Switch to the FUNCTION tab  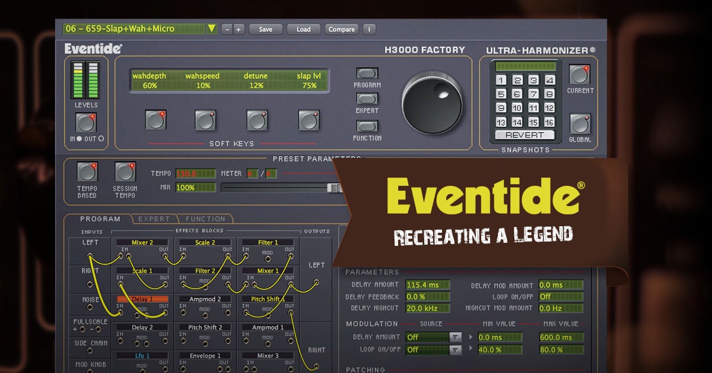point(205,219)
